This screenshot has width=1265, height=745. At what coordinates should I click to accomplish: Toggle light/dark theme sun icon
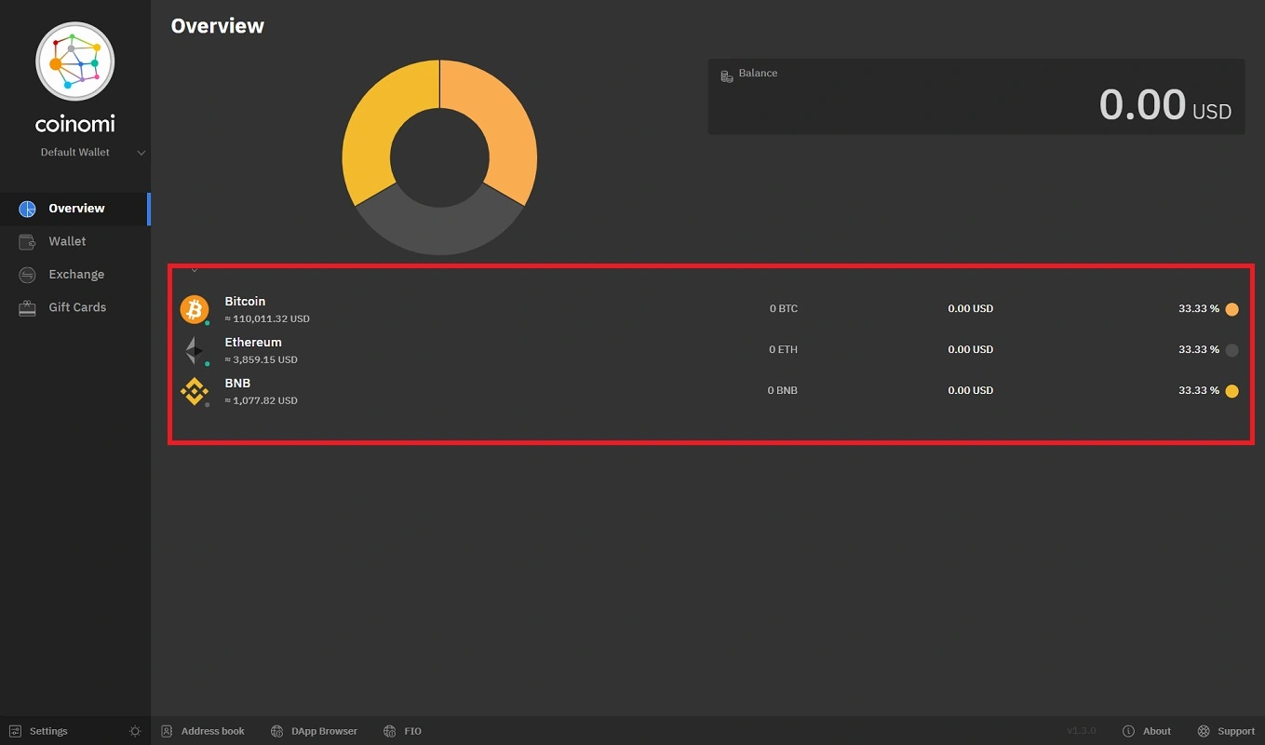(x=135, y=731)
